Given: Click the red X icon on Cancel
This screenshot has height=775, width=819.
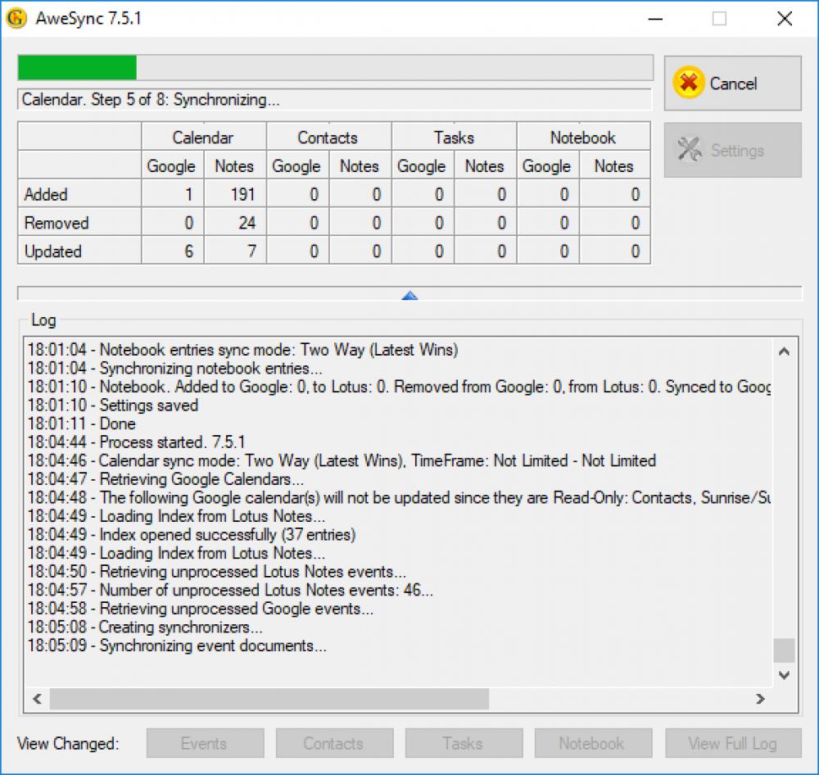Looking at the screenshot, I should coord(689,84).
